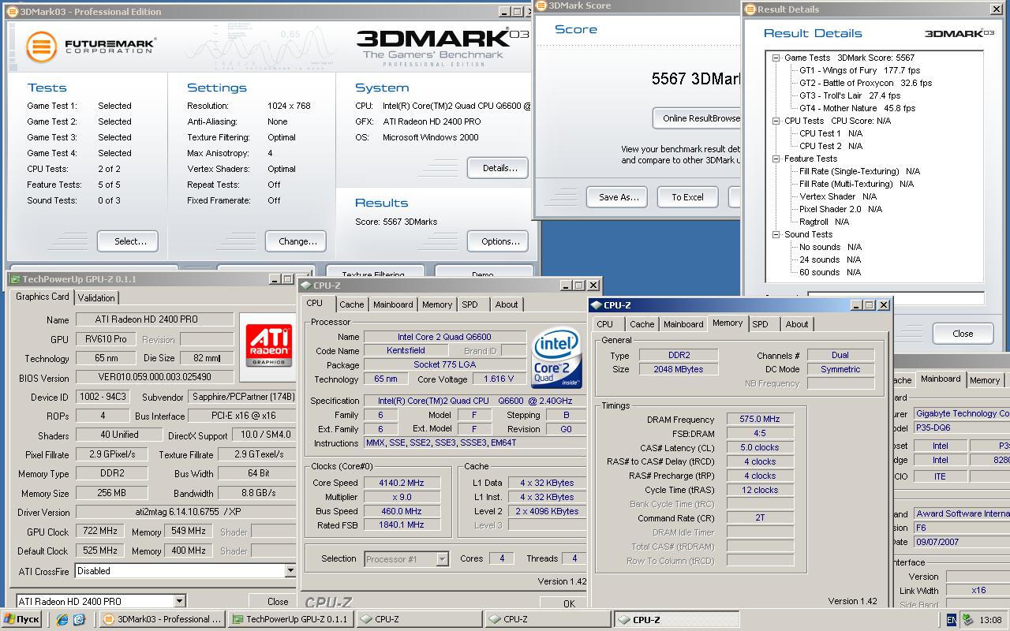The image size is (1010, 631).
Task: Open the ATI CrossFire dropdown in GPU-Z
Action: click(290, 571)
